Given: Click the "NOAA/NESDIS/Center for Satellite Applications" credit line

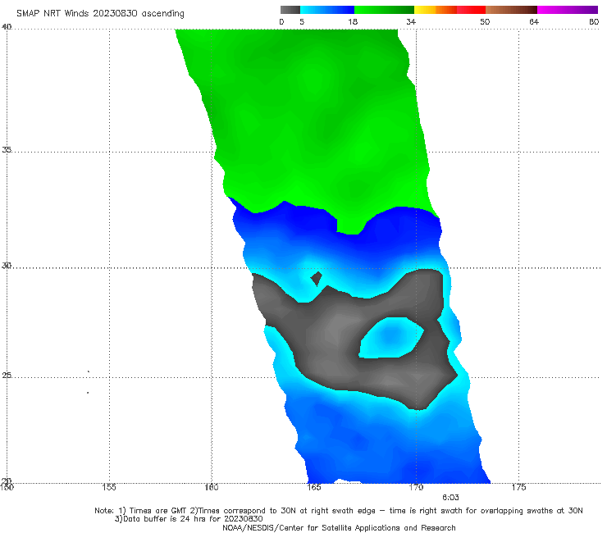Looking at the screenshot, I should click(x=339, y=528).
